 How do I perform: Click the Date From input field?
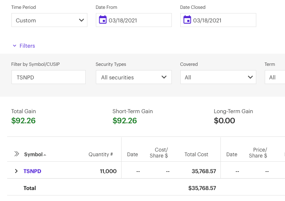click(137, 20)
